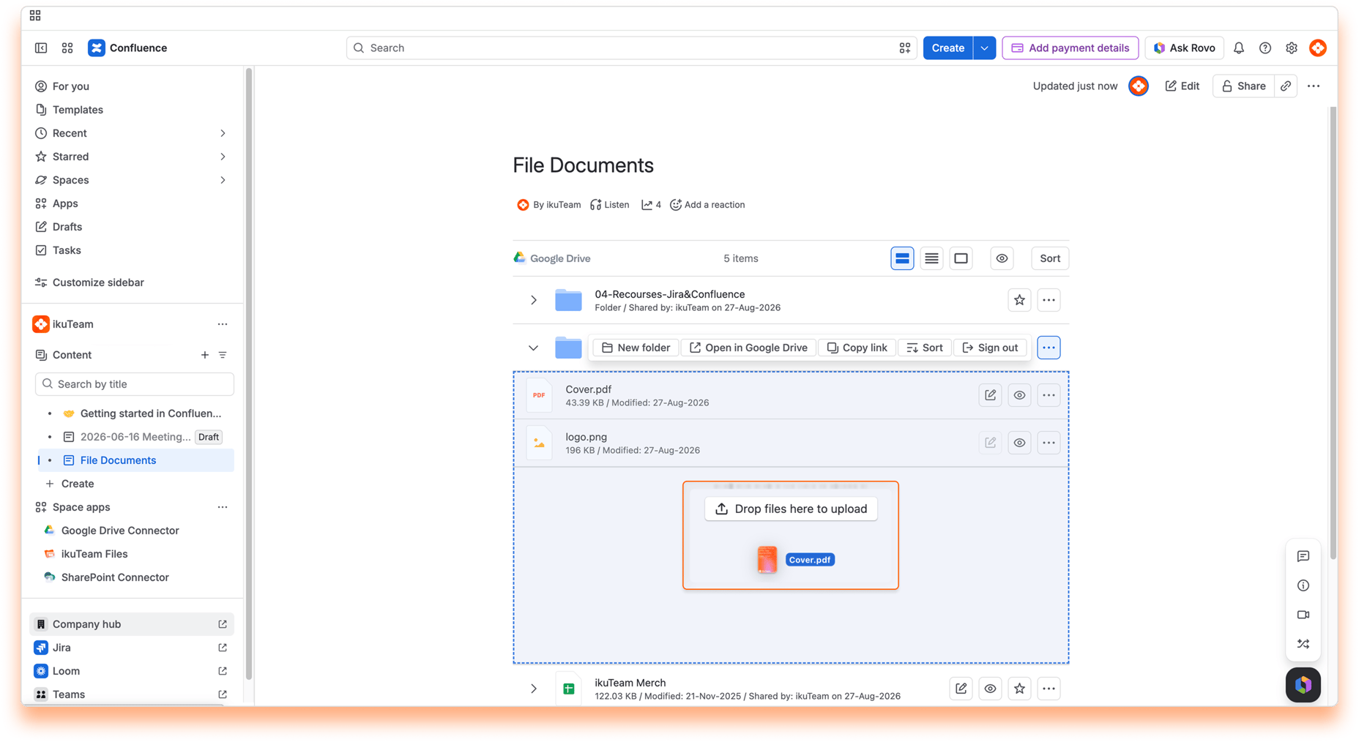Open the help question mark icon

click(x=1265, y=48)
